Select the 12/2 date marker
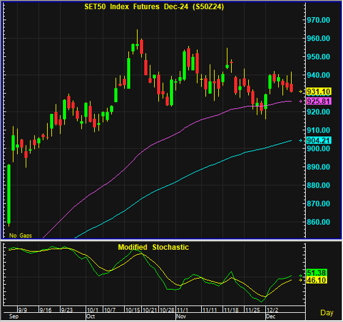Viewport: 343px width, 322px height. pyautogui.click(x=273, y=310)
